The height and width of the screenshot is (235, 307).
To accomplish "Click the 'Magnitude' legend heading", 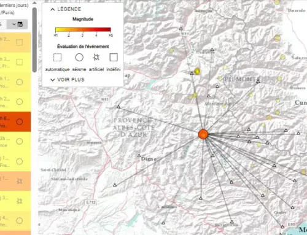I will (83, 19).
